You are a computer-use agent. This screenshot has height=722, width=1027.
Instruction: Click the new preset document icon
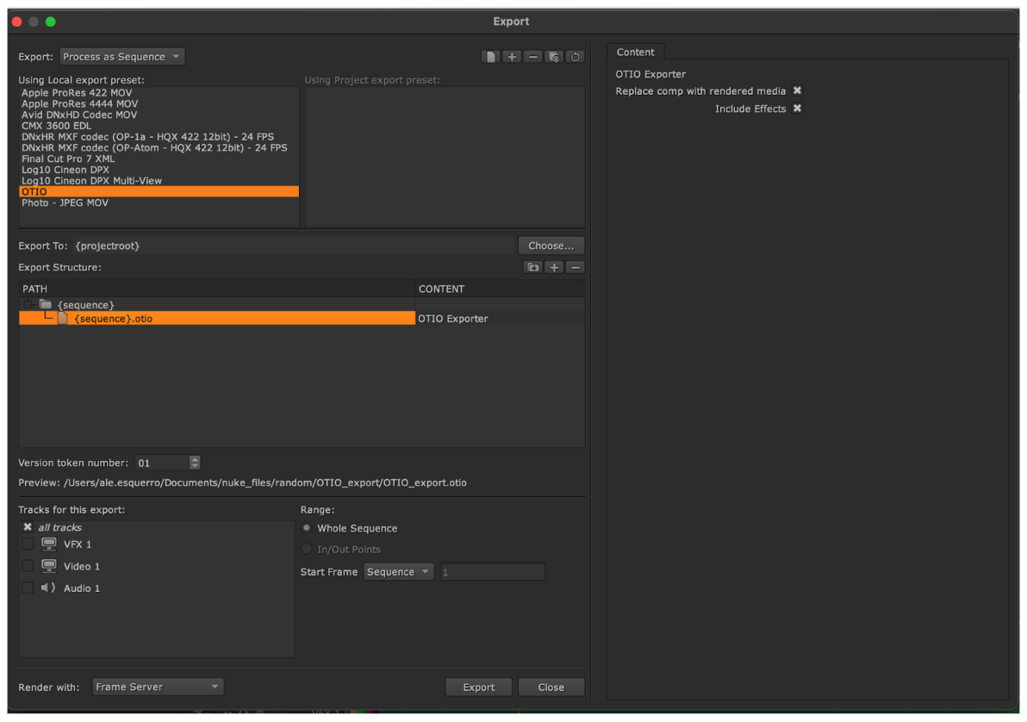[x=490, y=57]
